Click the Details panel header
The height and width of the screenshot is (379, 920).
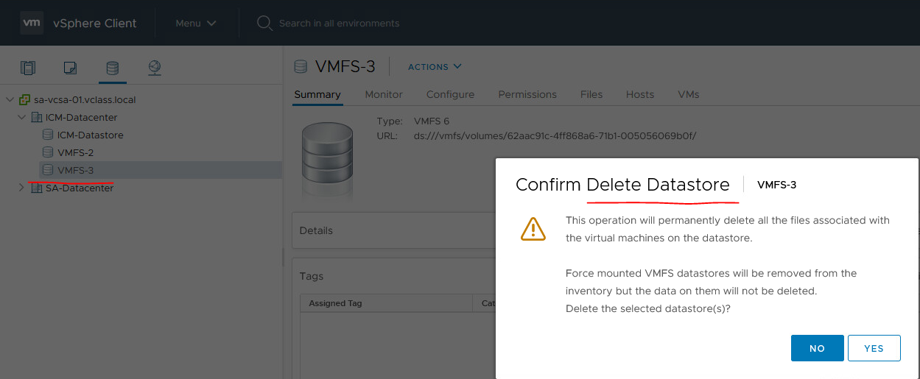click(316, 230)
